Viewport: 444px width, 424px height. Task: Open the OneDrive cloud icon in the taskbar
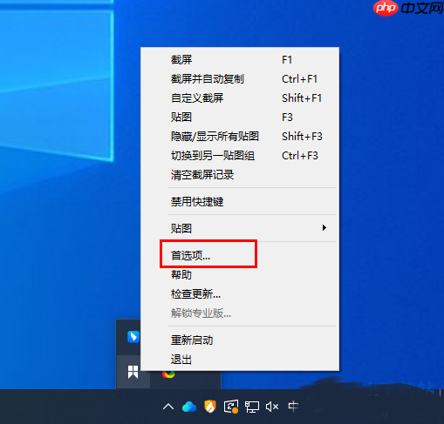(189, 407)
